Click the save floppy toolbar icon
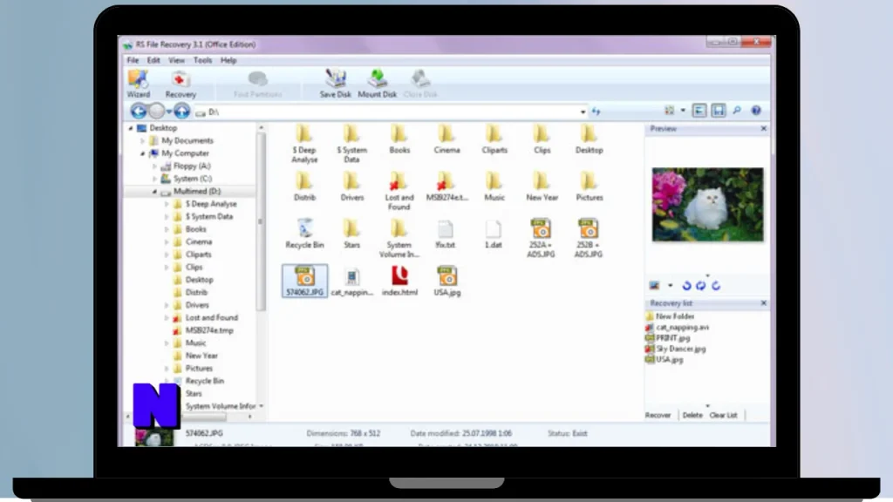 pos(719,111)
